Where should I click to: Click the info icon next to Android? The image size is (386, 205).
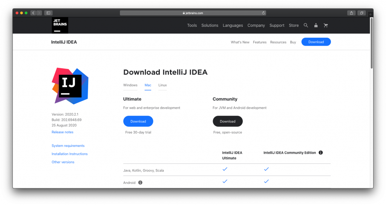point(140,183)
